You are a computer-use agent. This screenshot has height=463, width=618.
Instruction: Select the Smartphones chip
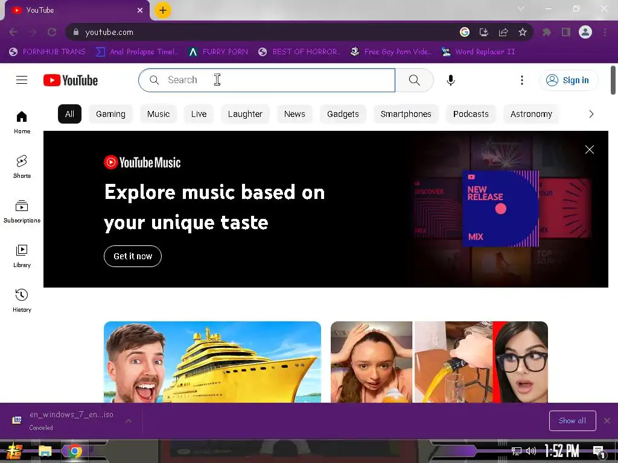[x=406, y=114]
